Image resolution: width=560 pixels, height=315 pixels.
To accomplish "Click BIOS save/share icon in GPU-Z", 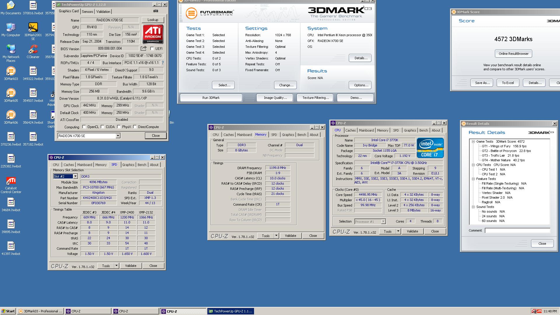I will (x=143, y=48).
